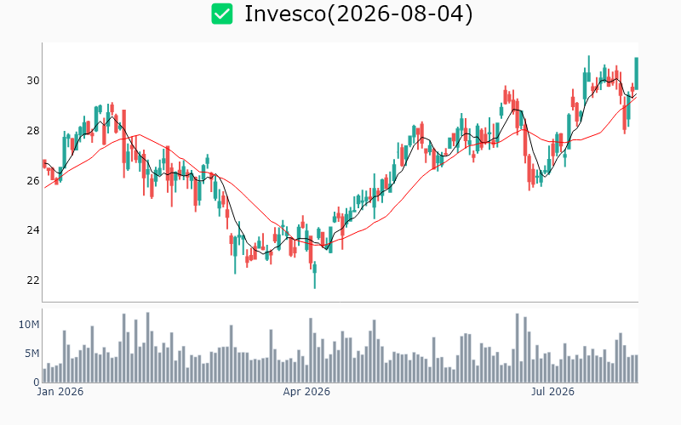
Task: Click the green checkmark icon beside Invesco
Action: 222,14
